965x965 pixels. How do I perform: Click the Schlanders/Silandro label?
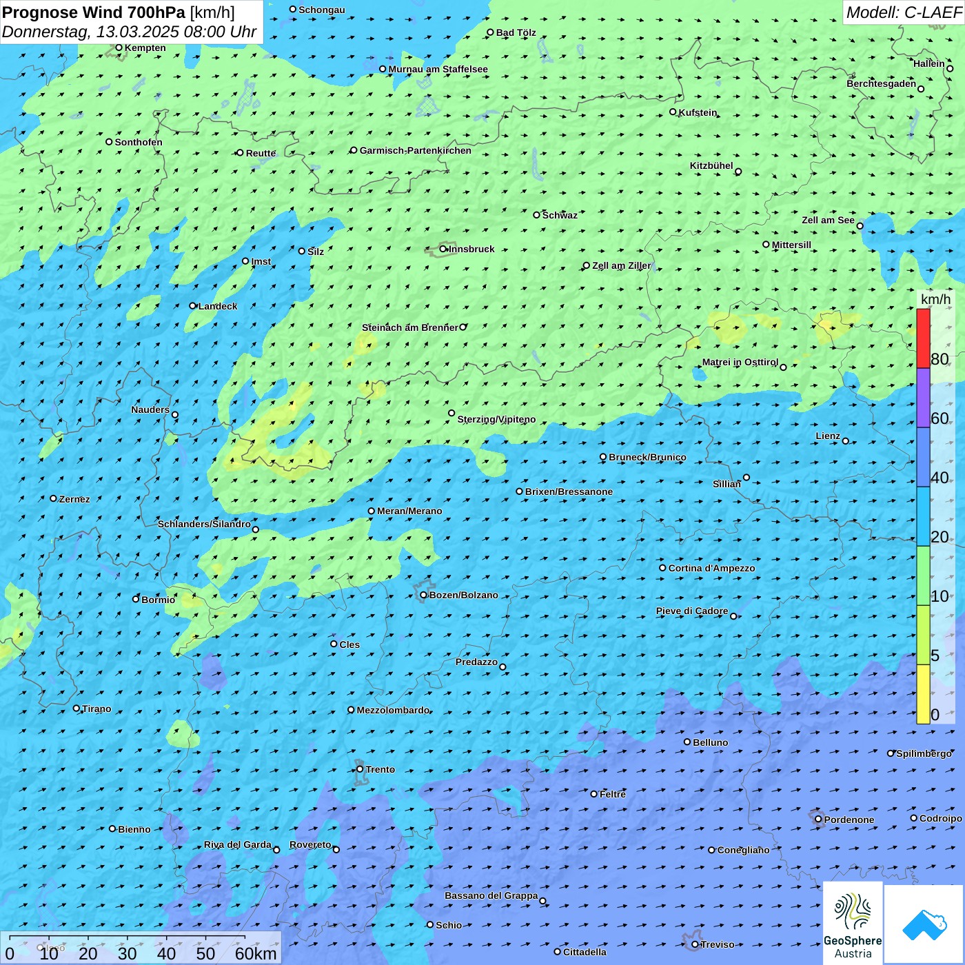(x=204, y=524)
